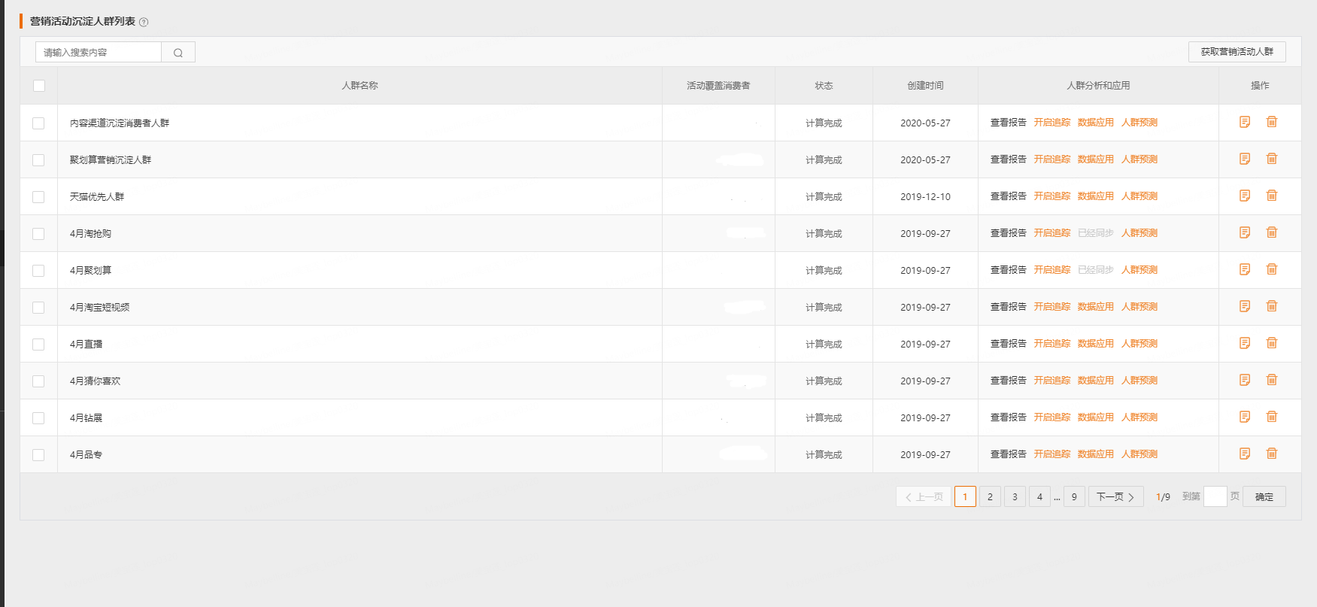Click help icon beside 营销活动沉淀人群列表 title
Screen dimensions: 1317x607
click(144, 23)
